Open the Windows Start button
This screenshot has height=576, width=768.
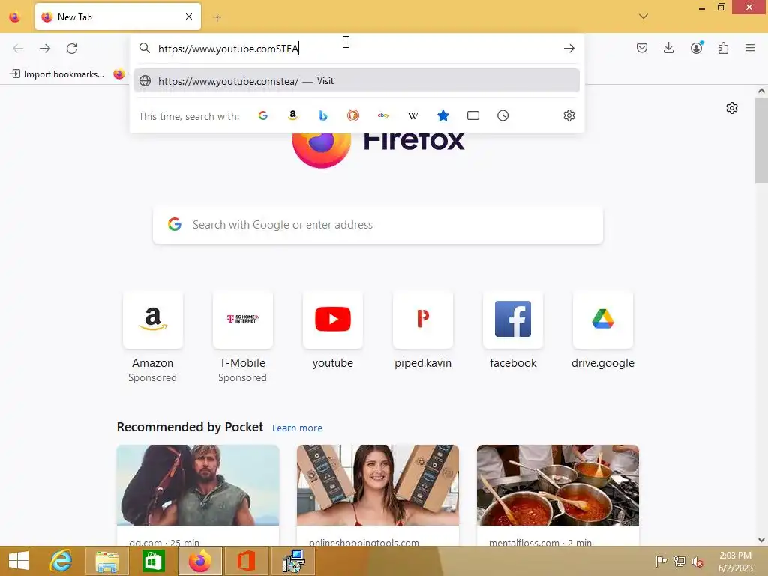[x=19, y=561]
